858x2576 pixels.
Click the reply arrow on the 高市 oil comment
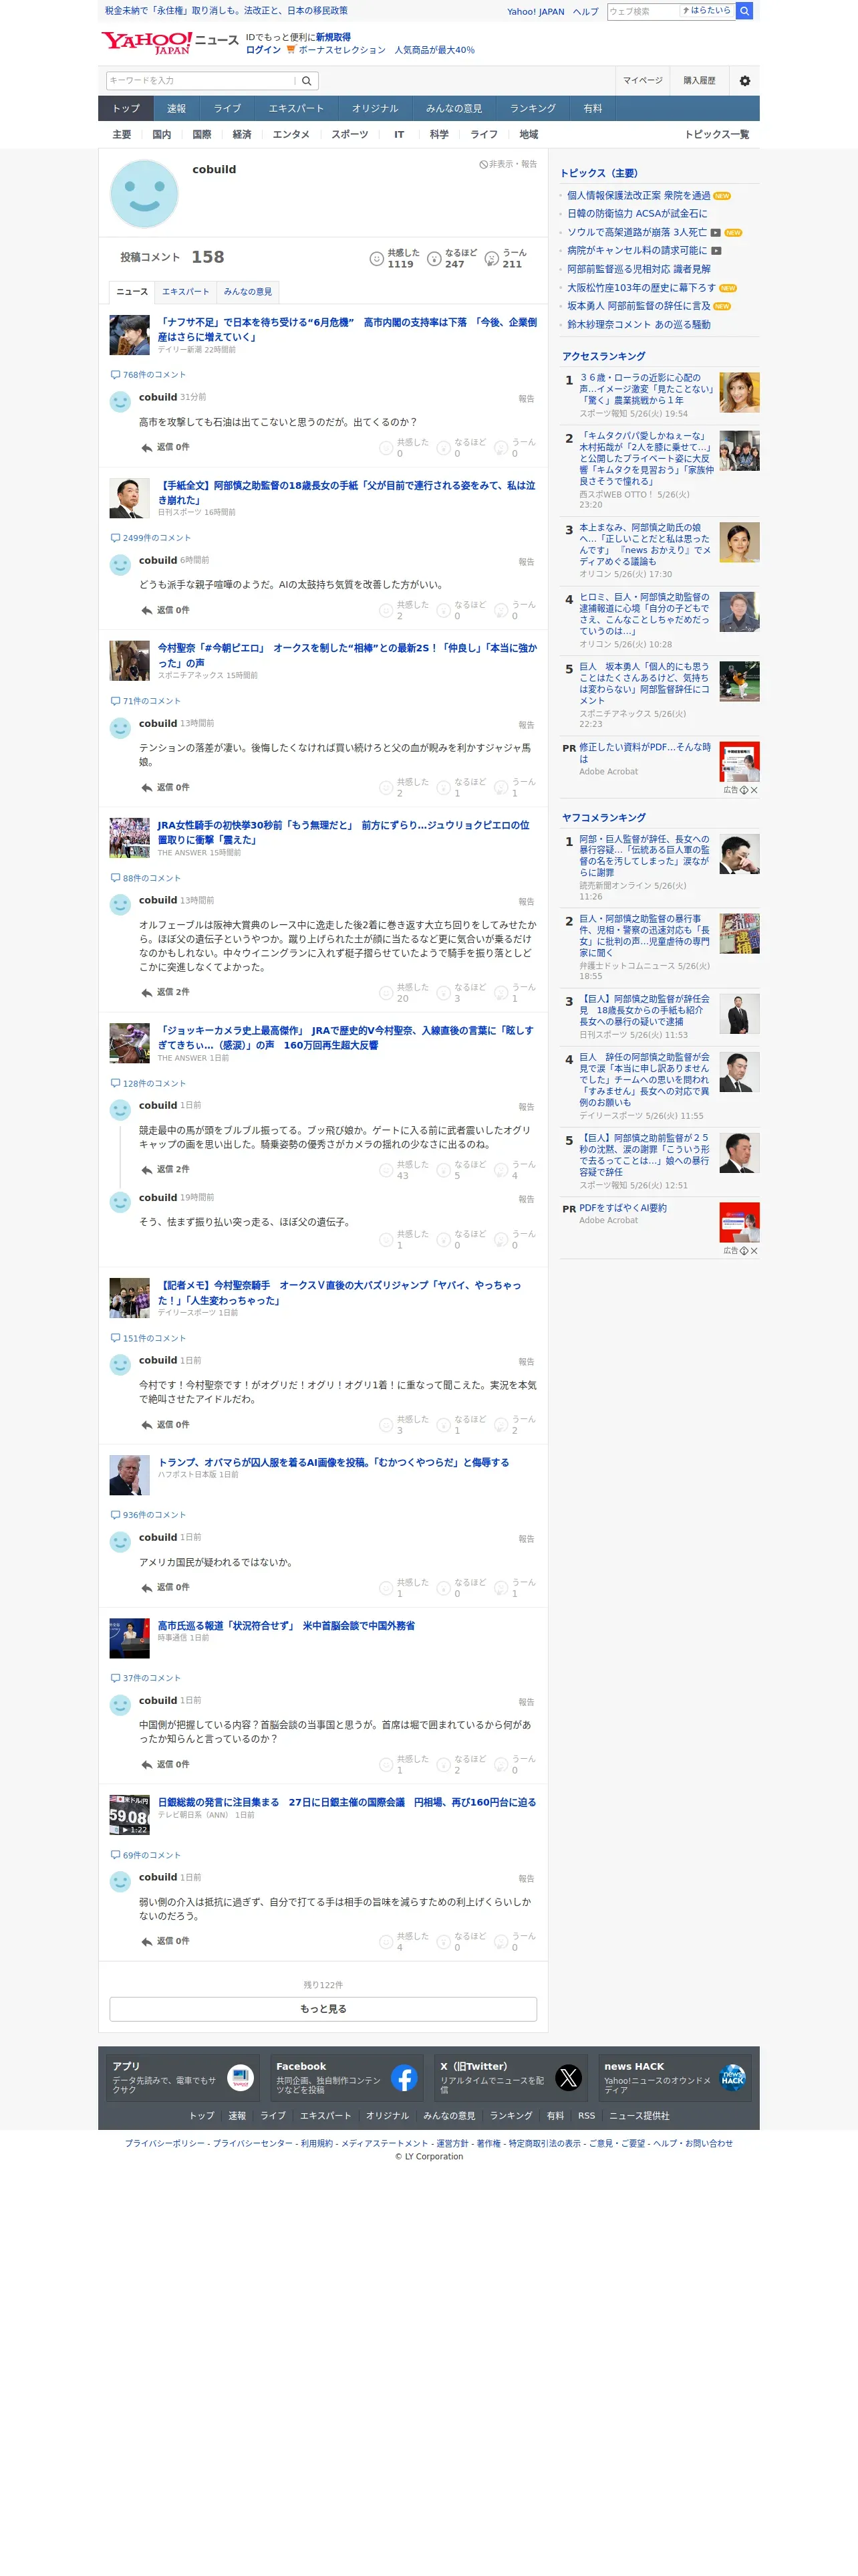pyautogui.click(x=147, y=448)
